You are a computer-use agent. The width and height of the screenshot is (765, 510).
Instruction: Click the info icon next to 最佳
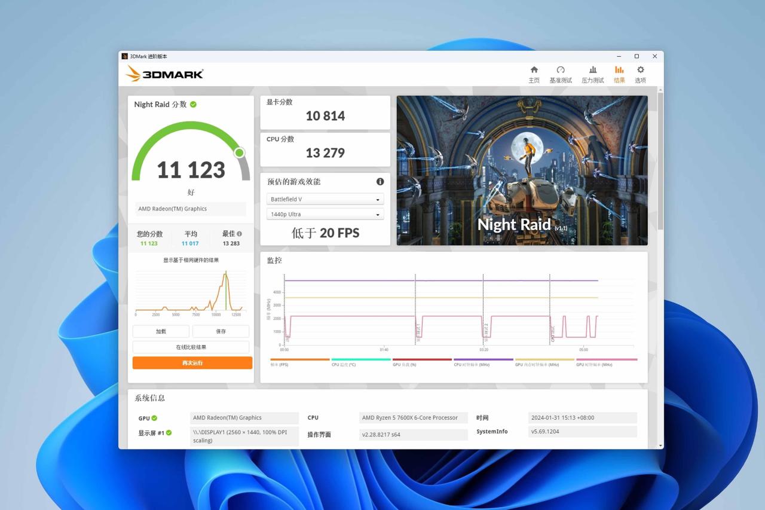pos(240,234)
